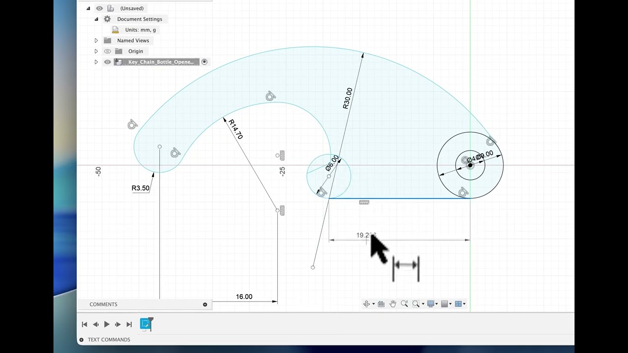Activate the Key_Chain_Bottle_Opener component radio button
628x353 pixels.
(205, 62)
